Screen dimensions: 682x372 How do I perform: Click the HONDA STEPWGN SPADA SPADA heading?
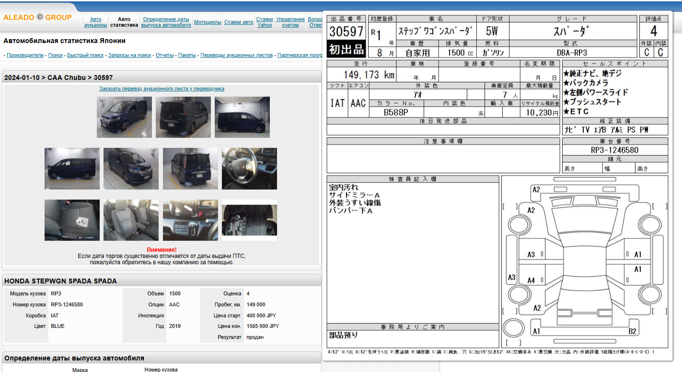(x=60, y=281)
